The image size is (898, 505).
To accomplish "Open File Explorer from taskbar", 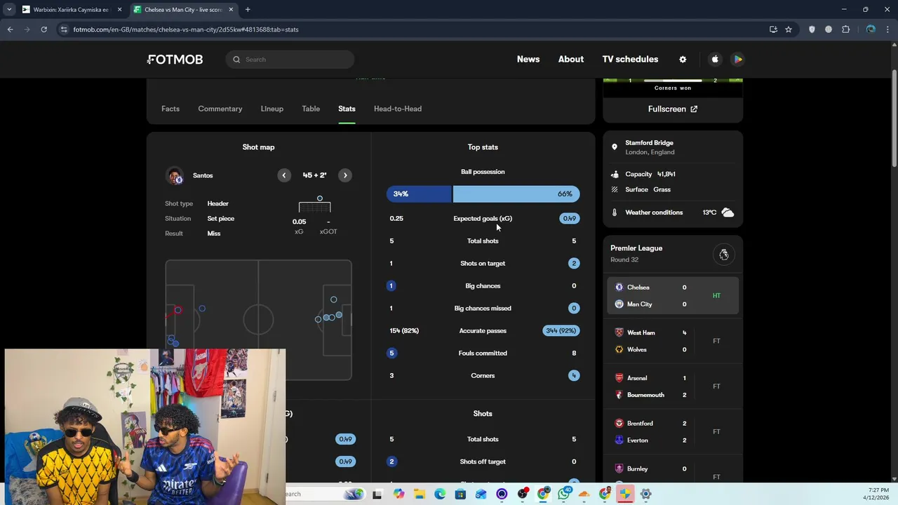I will [420, 494].
